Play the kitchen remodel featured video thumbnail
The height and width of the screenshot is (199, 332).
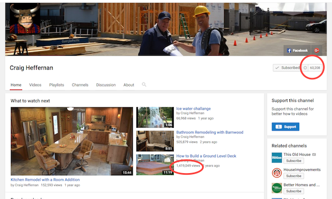click(72, 141)
